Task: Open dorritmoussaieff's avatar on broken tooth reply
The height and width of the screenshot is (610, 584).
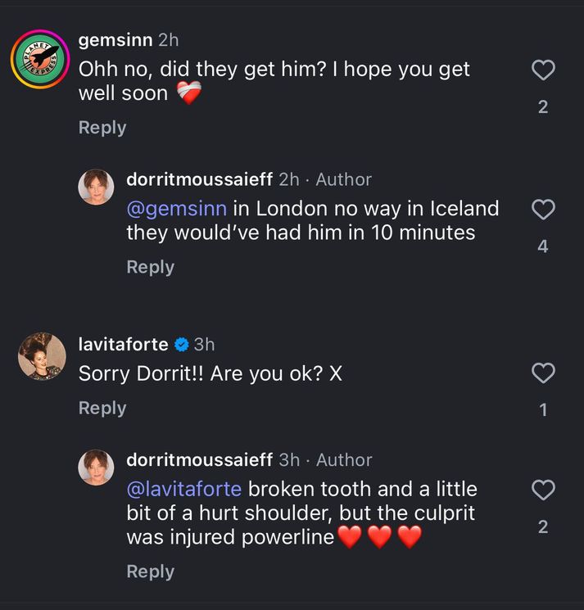Action: coord(96,468)
